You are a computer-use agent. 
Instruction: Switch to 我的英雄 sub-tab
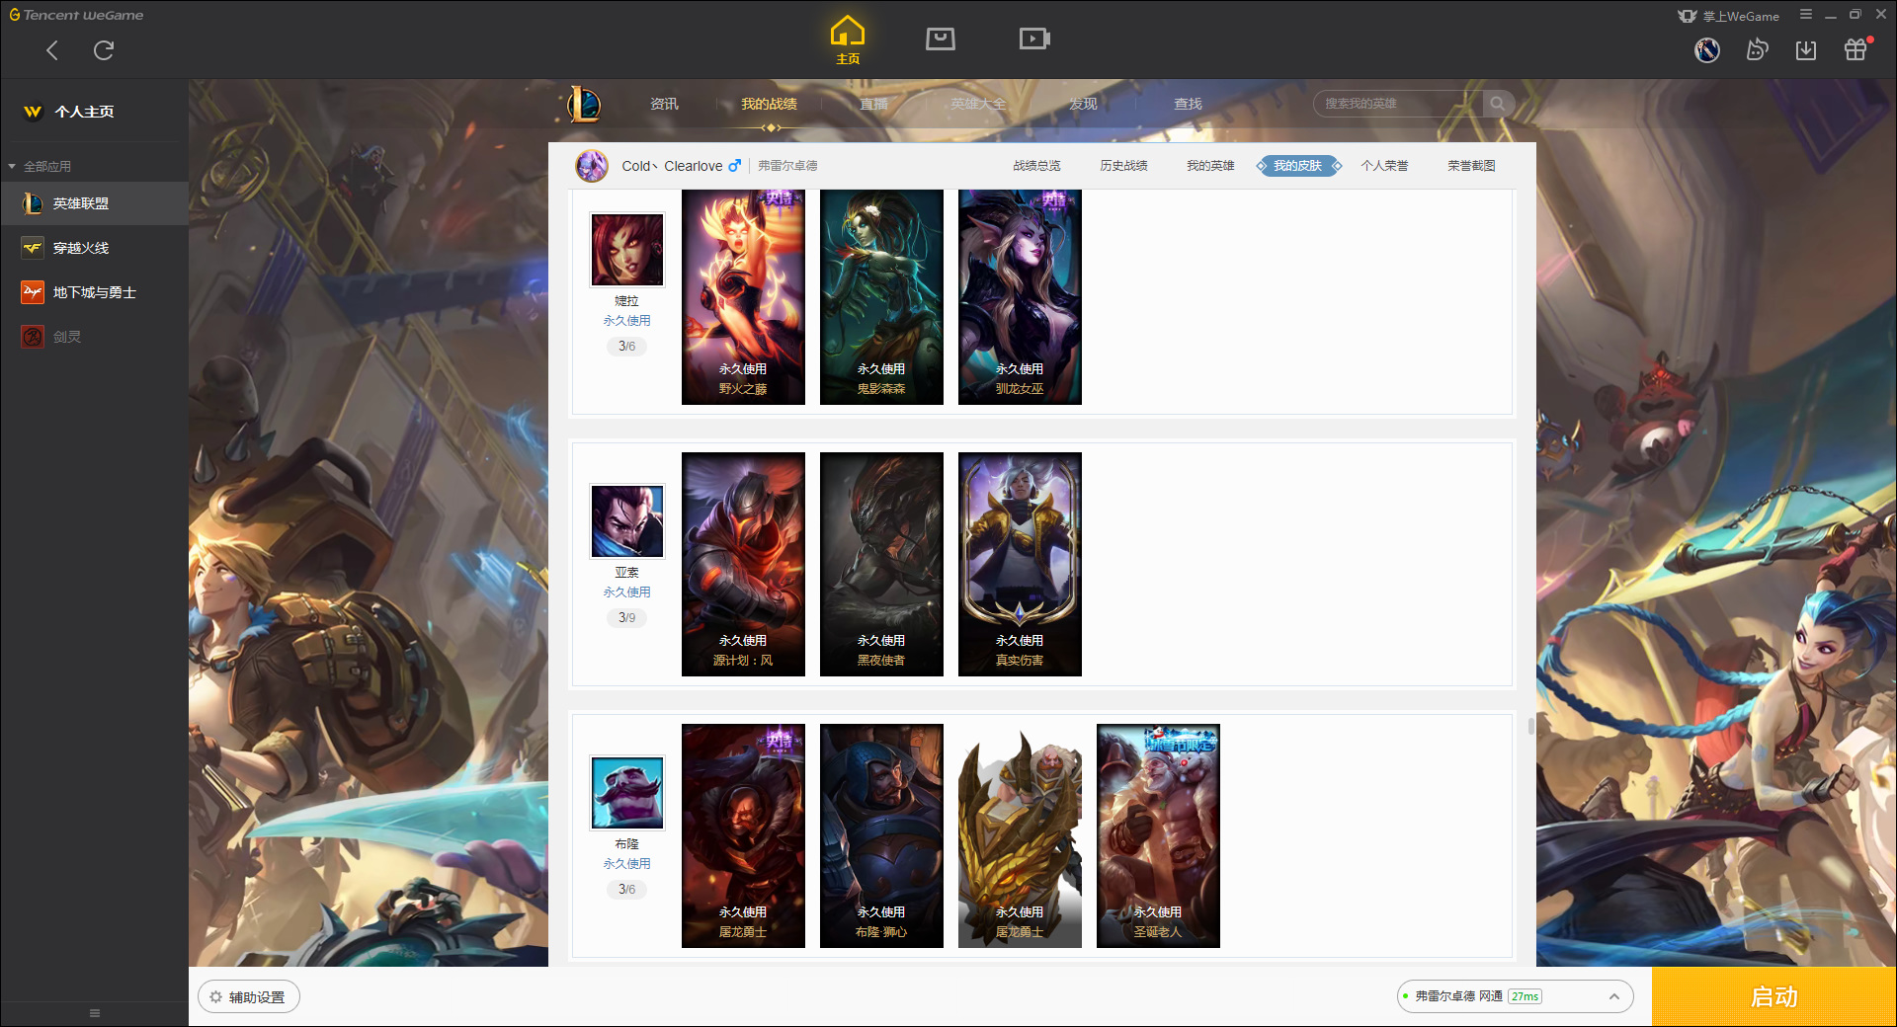click(x=1210, y=166)
